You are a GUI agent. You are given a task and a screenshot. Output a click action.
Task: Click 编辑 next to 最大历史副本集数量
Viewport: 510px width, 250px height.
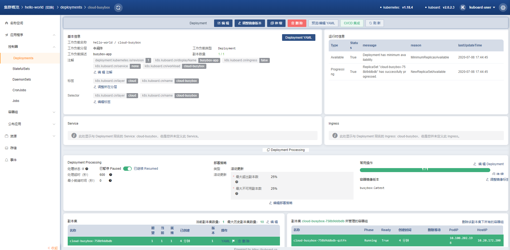click(x=272, y=222)
